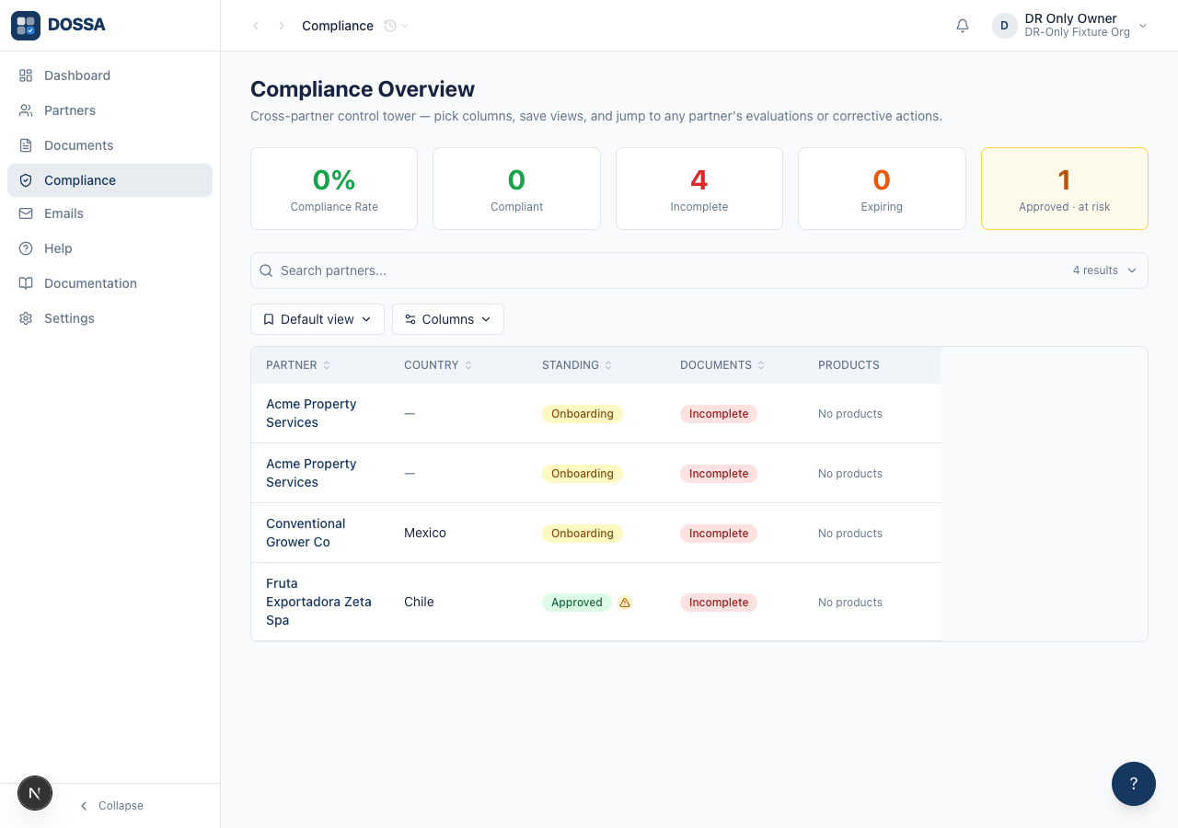Click the D user avatar
The width and height of the screenshot is (1178, 828).
pos(1004,26)
